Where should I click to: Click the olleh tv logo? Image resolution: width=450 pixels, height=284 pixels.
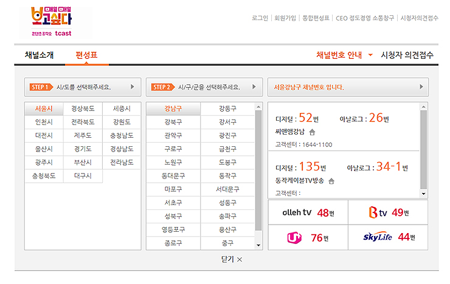tap(297, 212)
